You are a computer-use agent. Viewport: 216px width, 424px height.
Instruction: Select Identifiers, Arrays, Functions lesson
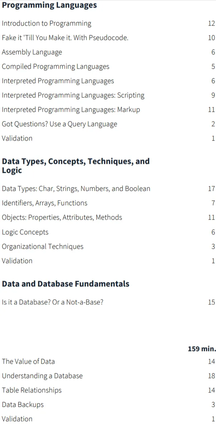click(44, 203)
